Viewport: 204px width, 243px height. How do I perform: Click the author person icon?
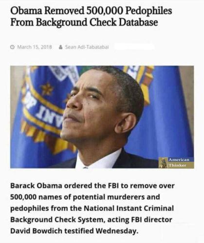[60, 47]
